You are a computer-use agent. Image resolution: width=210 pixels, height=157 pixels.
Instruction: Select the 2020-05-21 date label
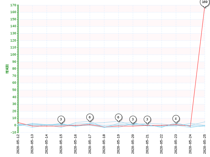(x=147, y=144)
